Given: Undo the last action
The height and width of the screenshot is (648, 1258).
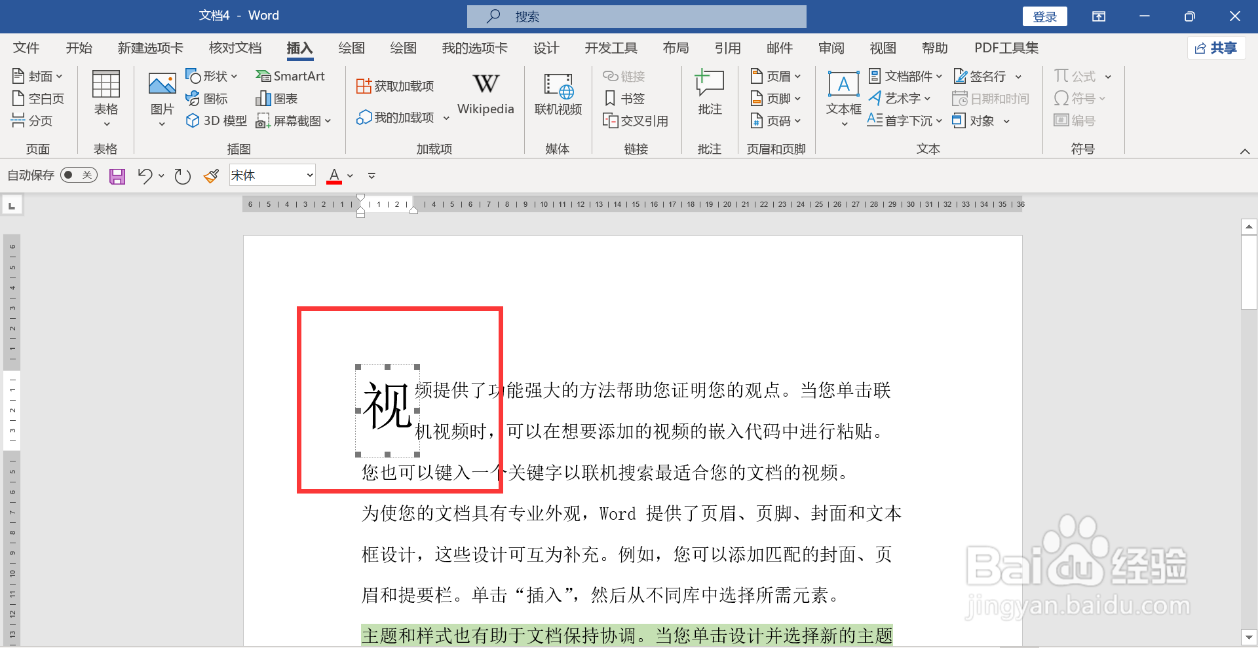Looking at the screenshot, I should tap(145, 176).
